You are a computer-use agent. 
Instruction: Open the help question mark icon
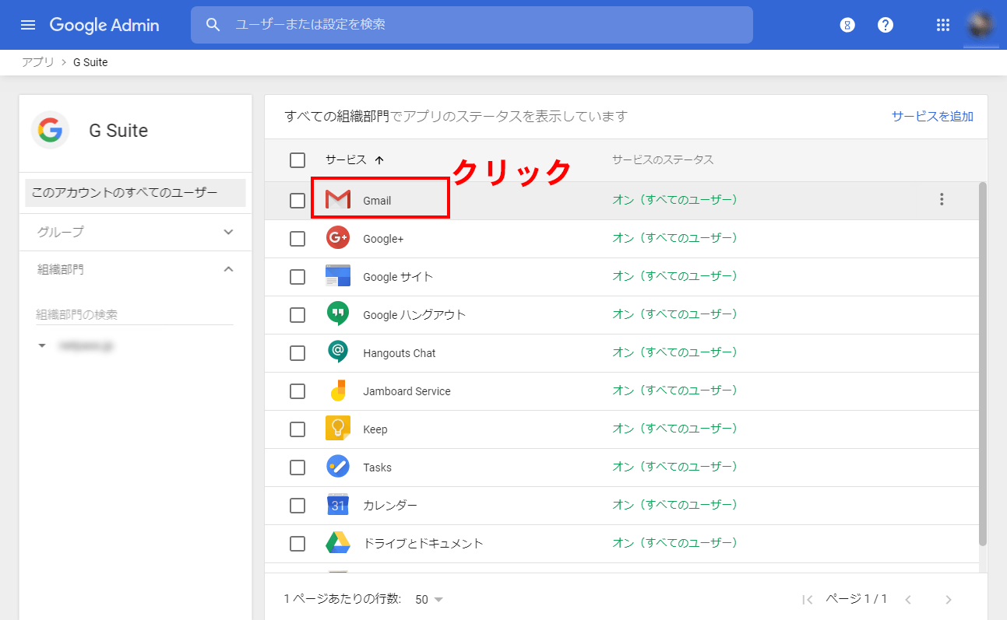[x=885, y=25]
